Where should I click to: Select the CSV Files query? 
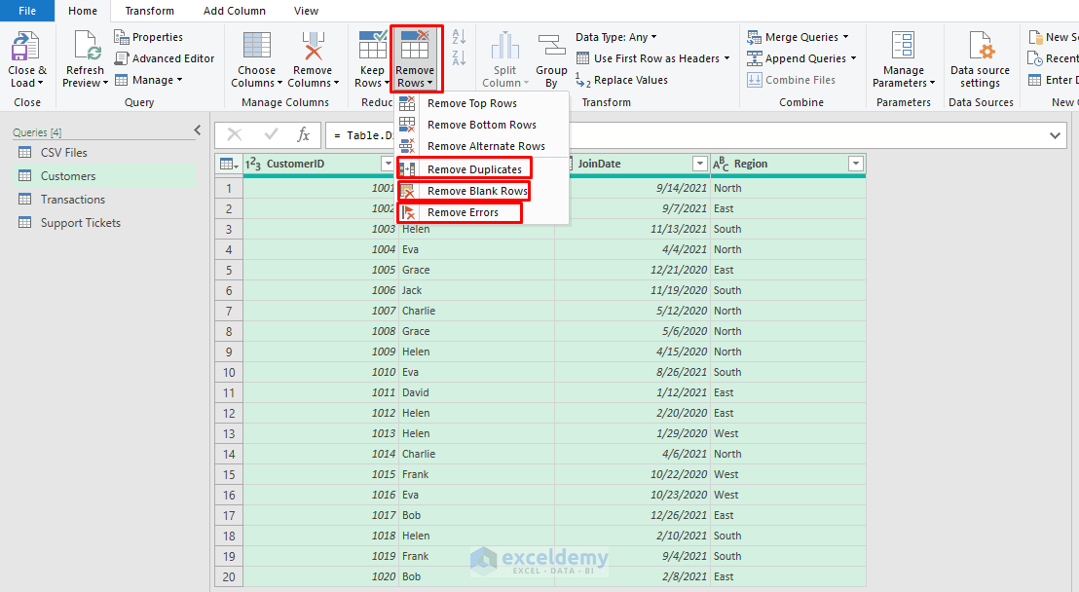[104, 153]
